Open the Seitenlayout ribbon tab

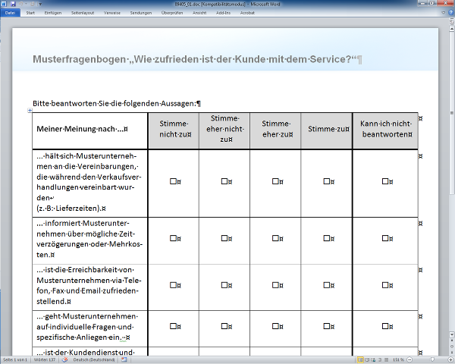[x=84, y=13]
